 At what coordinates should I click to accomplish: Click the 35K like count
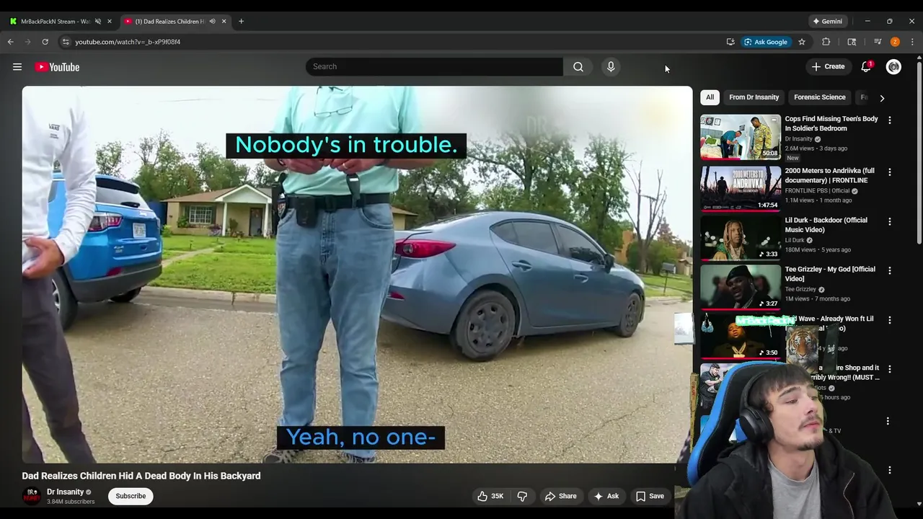point(497,496)
